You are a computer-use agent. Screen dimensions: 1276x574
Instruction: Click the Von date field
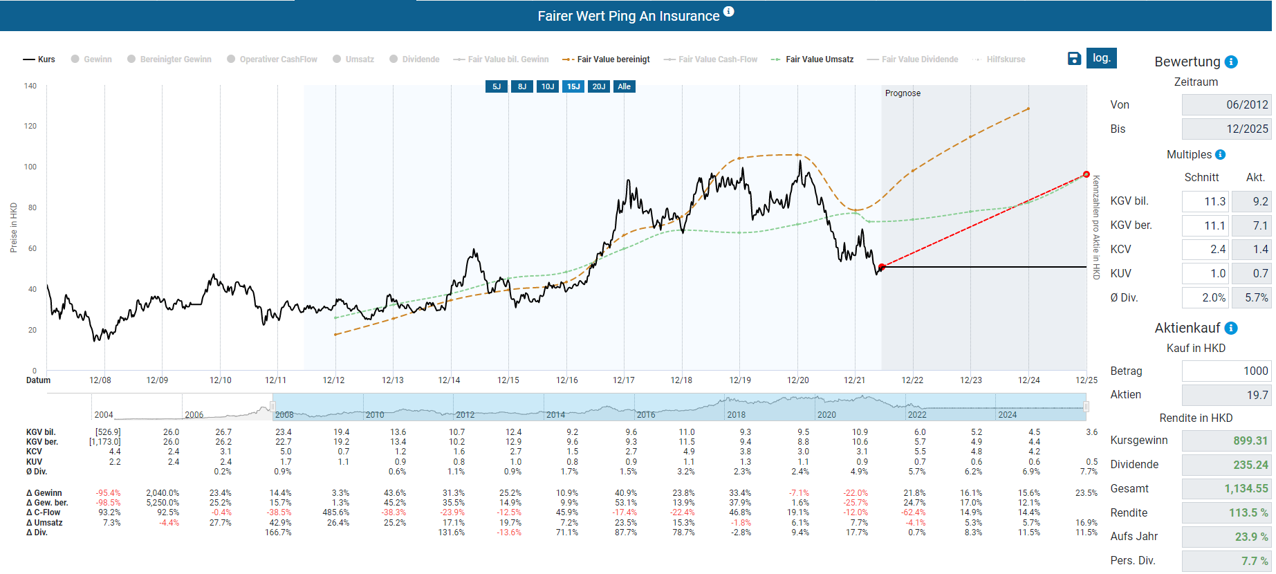point(1226,105)
